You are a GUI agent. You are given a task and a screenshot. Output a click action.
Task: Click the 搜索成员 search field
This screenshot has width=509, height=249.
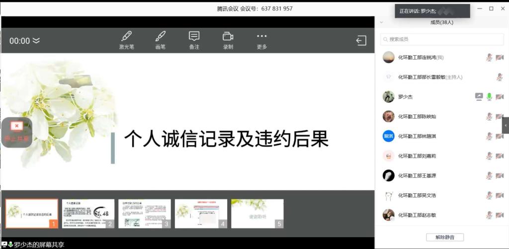click(x=442, y=39)
